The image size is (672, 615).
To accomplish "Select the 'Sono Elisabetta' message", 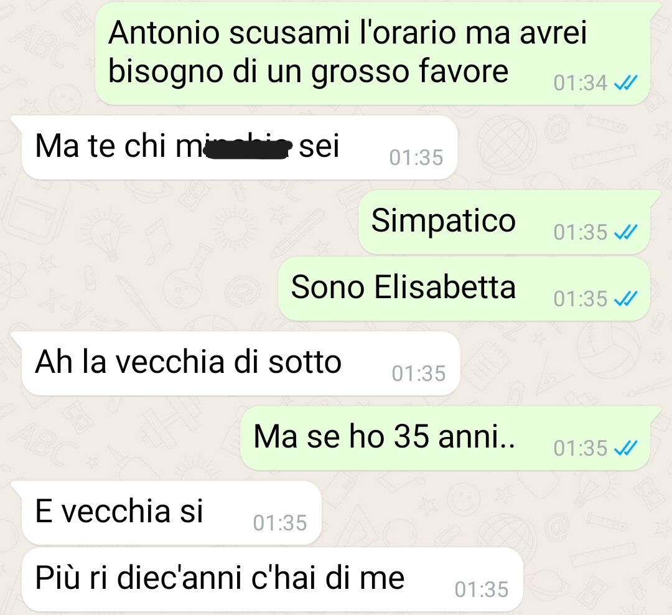I will tap(464, 289).
